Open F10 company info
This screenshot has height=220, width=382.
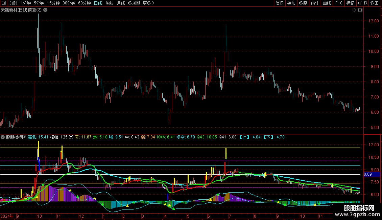click(x=339, y=3)
